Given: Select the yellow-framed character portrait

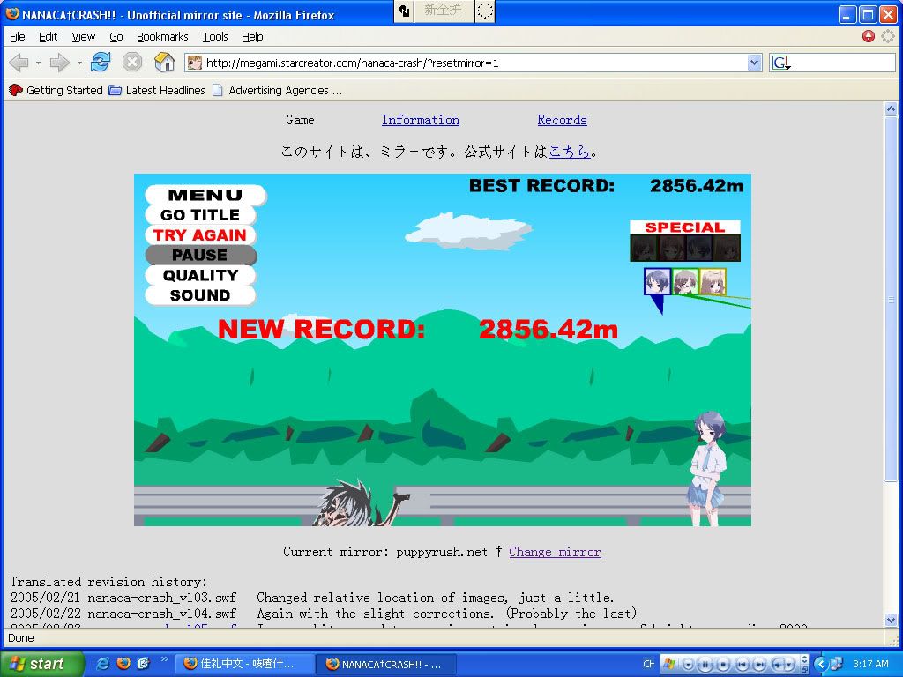Looking at the screenshot, I should click(x=713, y=281).
